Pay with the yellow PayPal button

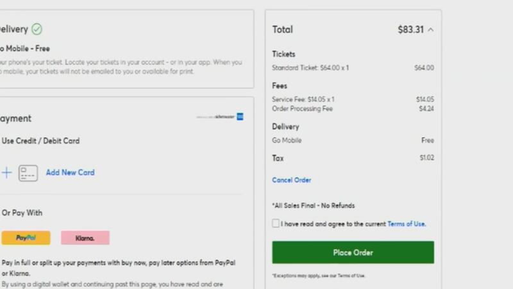click(x=26, y=238)
